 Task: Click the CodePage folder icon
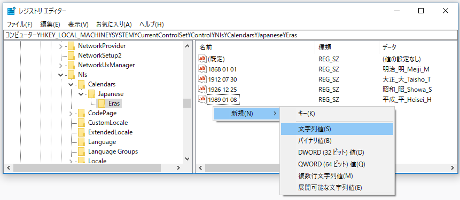click(x=81, y=113)
